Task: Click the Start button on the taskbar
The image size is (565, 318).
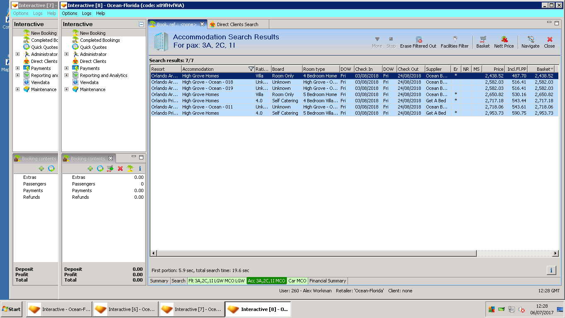Action: (x=11, y=309)
